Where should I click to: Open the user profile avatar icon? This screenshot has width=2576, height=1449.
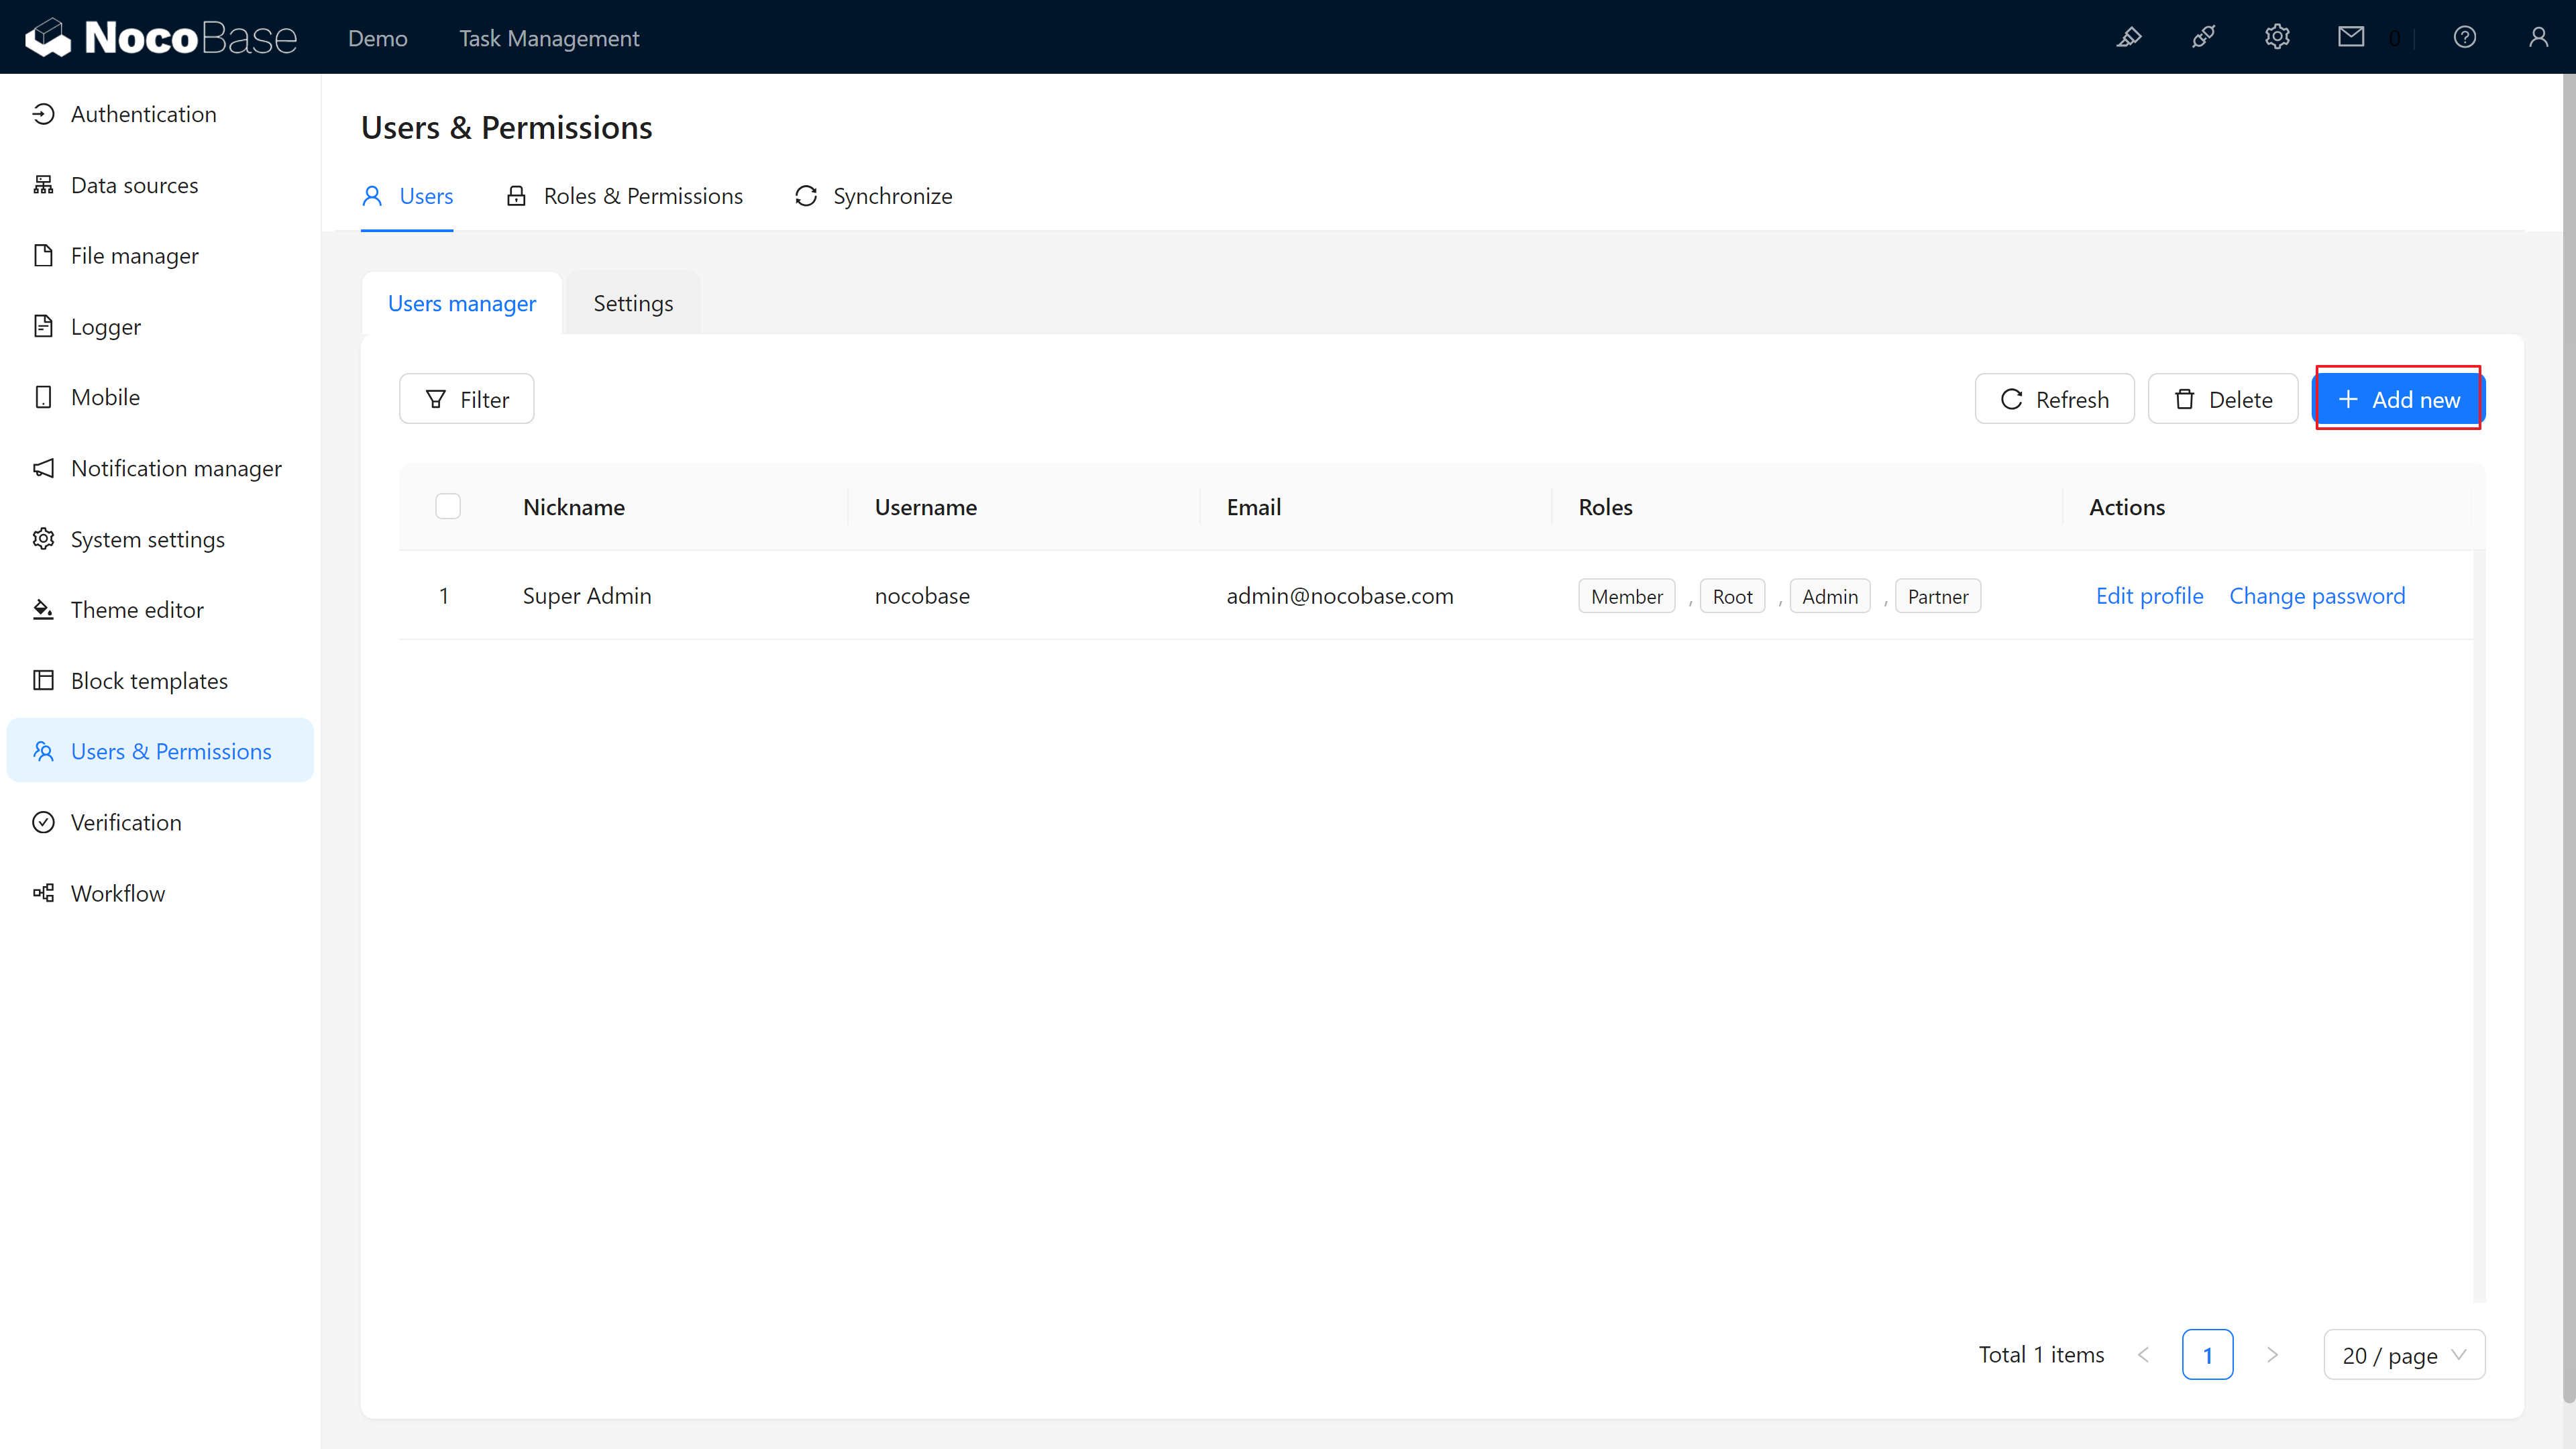[2538, 38]
